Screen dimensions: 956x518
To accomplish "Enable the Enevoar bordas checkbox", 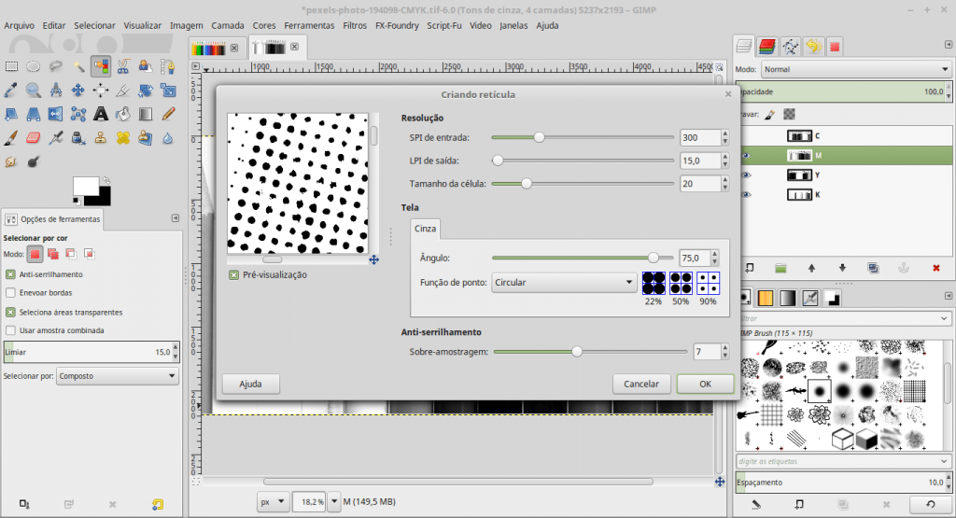I will click(x=10, y=292).
